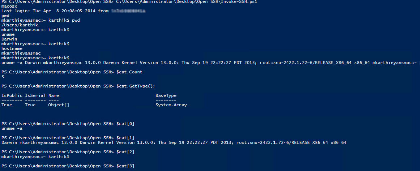The width and height of the screenshot is (420, 171).
Task: Click the '3' count result
Action: [3, 77]
